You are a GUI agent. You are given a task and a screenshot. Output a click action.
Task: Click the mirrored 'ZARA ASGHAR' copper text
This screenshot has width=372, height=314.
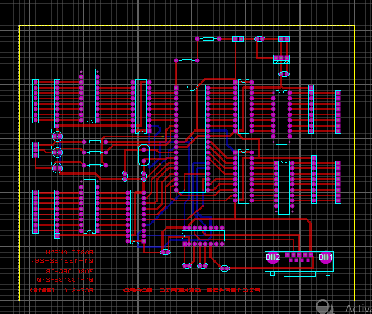click(69, 271)
